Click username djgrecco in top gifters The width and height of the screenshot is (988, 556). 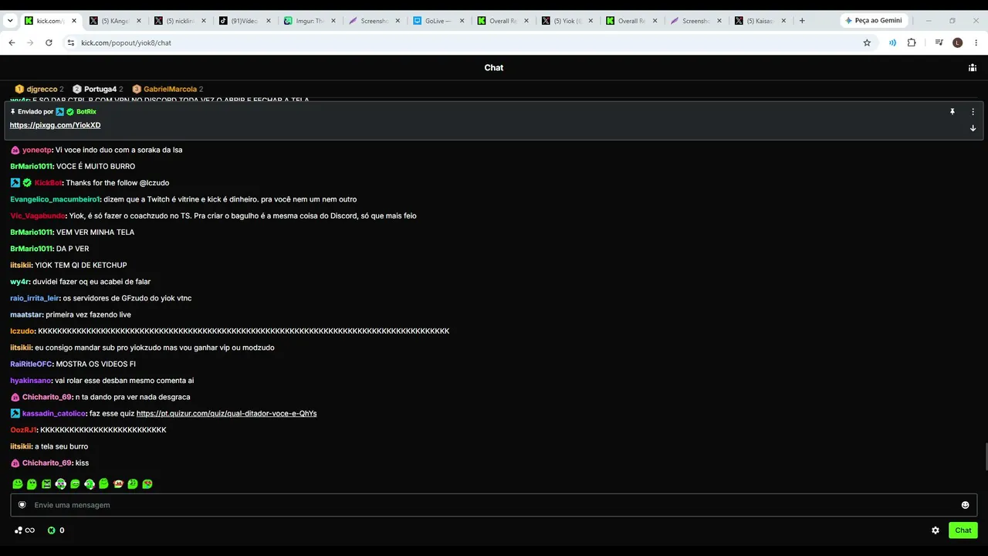click(42, 90)
